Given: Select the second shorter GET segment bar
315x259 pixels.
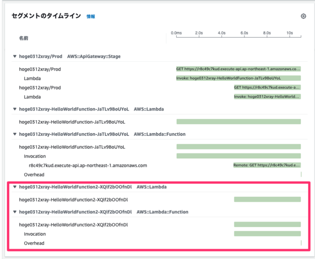Looking at the screenshot, I should coord(267,87).
